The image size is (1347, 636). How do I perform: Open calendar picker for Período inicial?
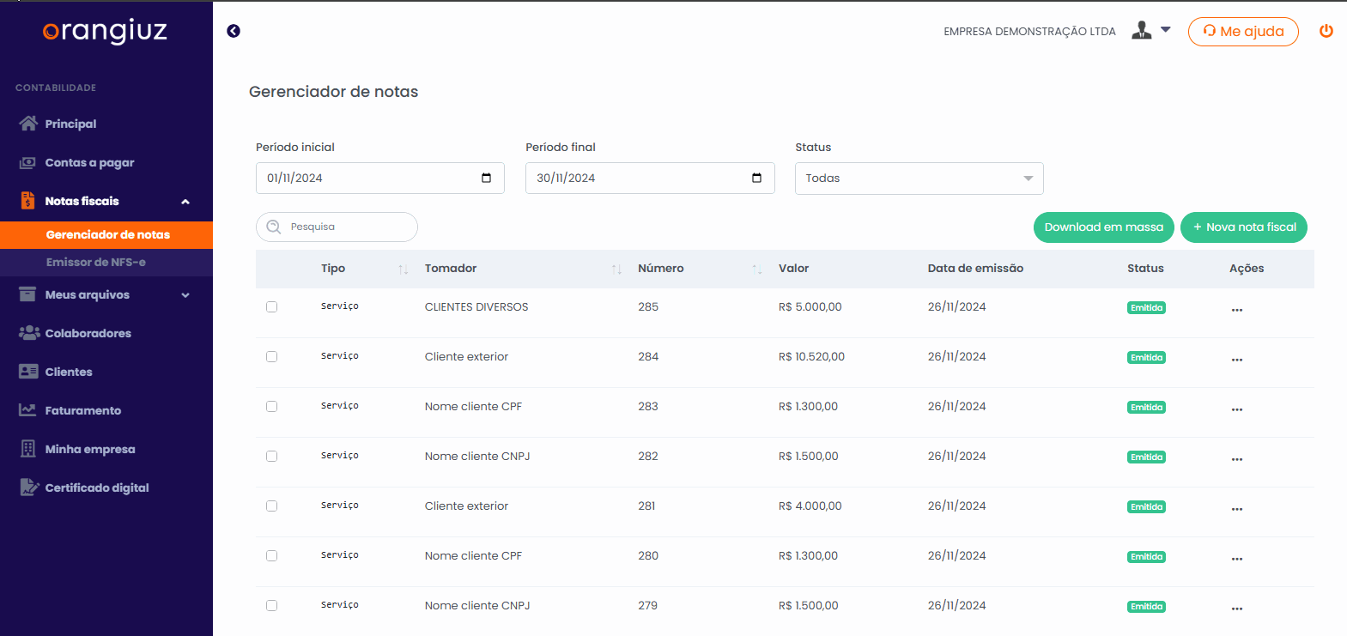coord(486,178)
